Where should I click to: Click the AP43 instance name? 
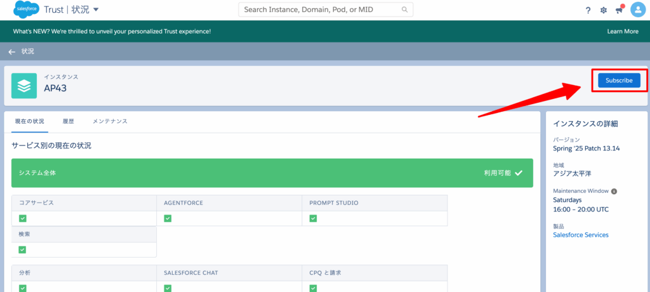tap(55, 88)
